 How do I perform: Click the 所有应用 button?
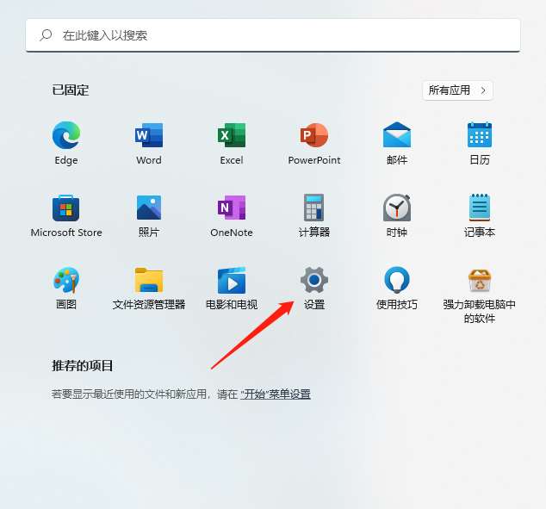point(457,90)
